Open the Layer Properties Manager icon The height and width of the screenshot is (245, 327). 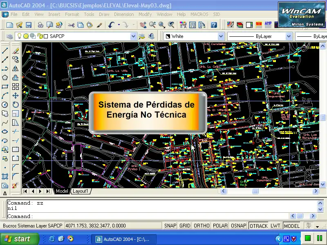(10, 36)
